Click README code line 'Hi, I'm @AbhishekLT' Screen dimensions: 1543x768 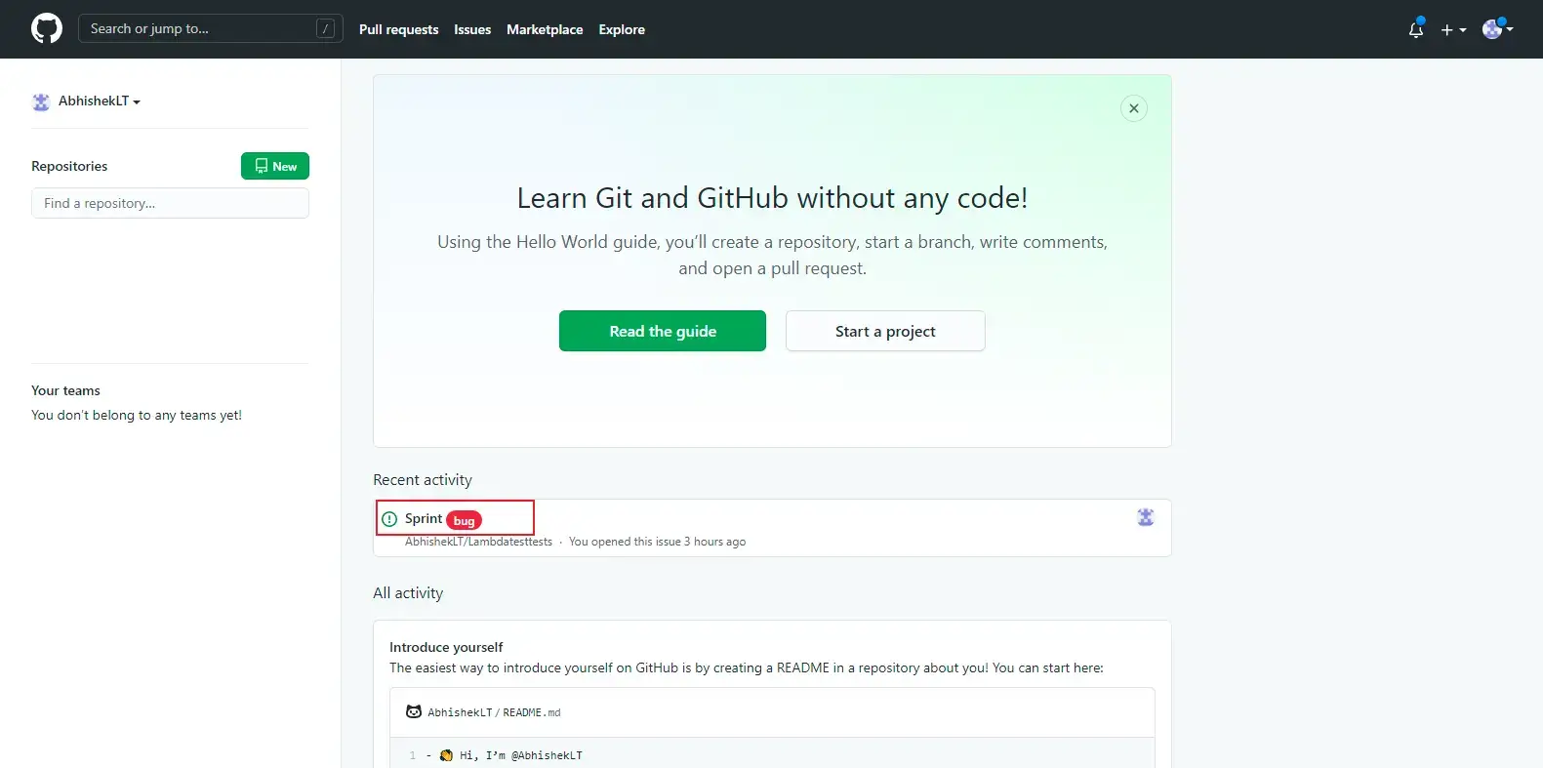521,755
